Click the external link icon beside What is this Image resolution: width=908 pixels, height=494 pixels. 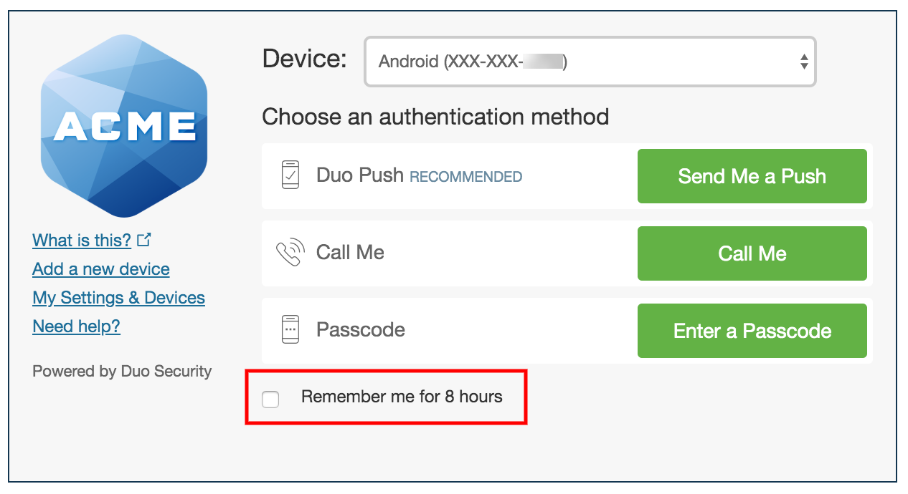[x=144, y=239]
